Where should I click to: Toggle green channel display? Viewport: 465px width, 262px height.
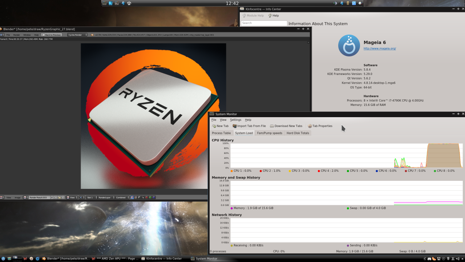click(x=150, y=198)
